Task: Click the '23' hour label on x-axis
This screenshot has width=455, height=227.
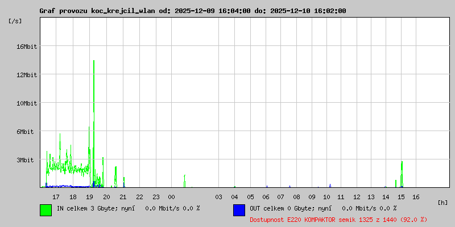Action: pyautogui.click(x=156, y=197)
